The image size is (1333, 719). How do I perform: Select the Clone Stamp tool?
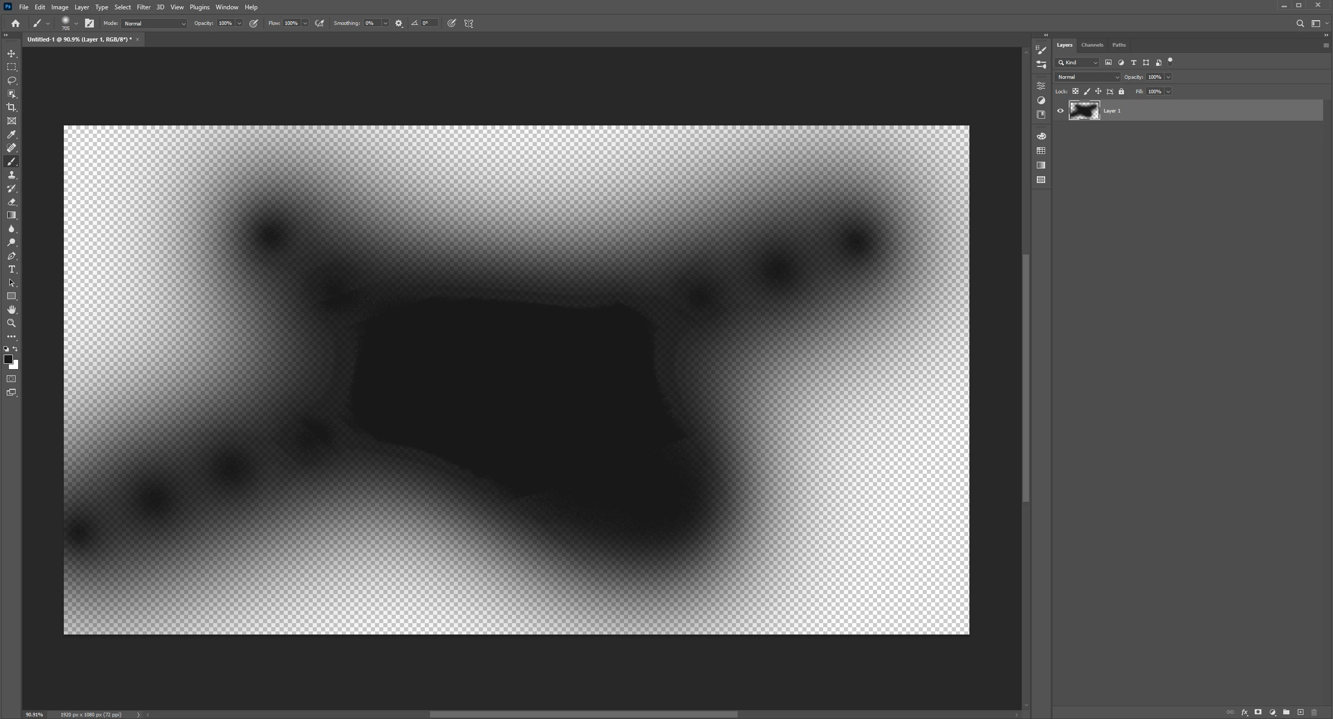pos(11,175)
